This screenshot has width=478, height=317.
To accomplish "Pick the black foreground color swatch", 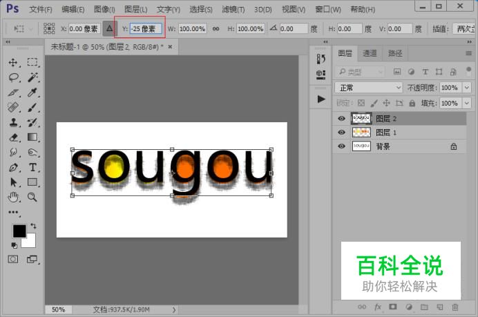I will [19, 231].
